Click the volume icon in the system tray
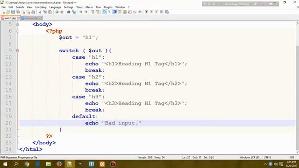This screenshot has height=168, width=299. coord(276,164)
